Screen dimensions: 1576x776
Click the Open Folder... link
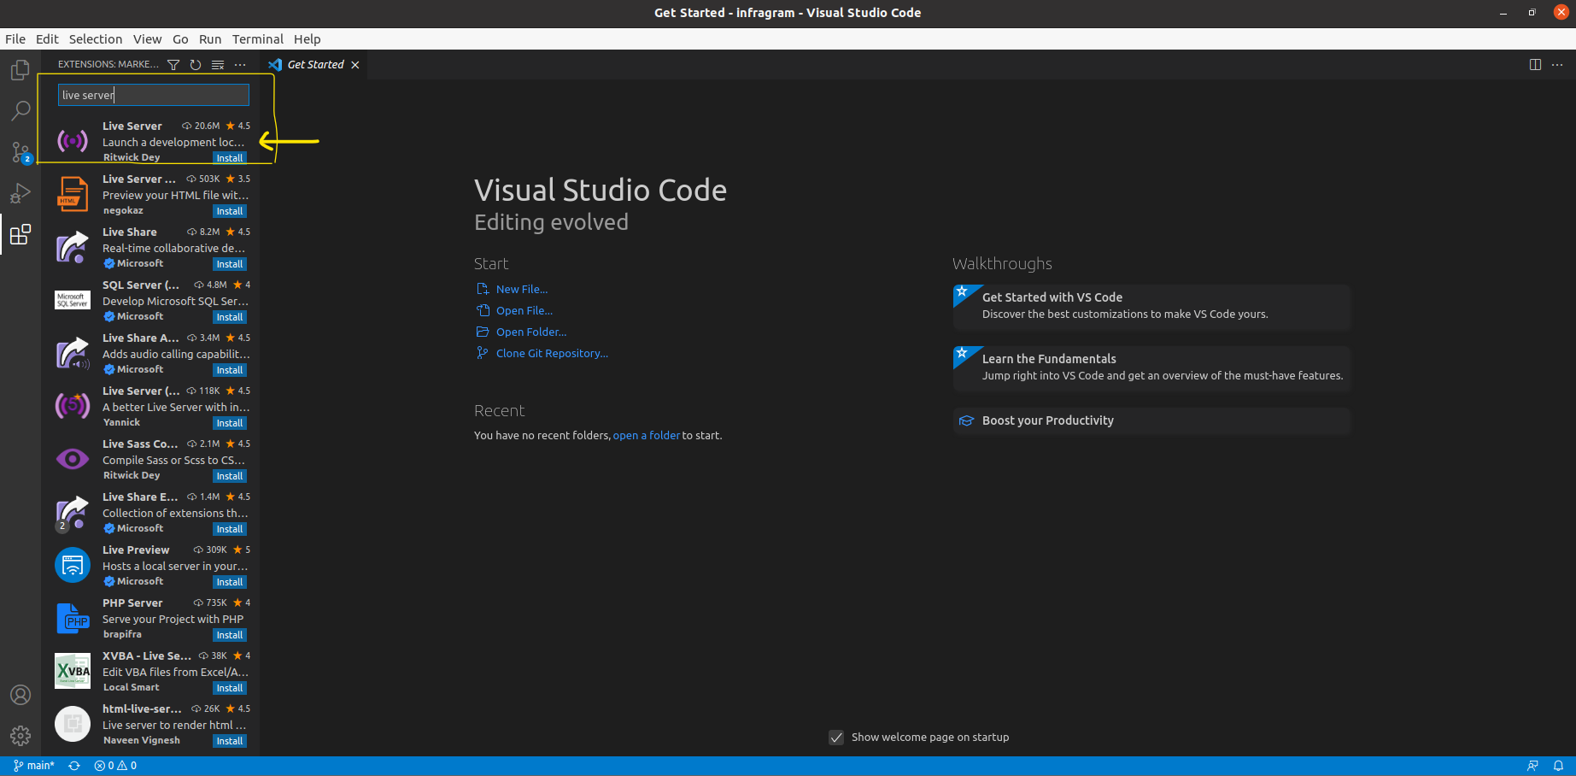coord(531,332)
